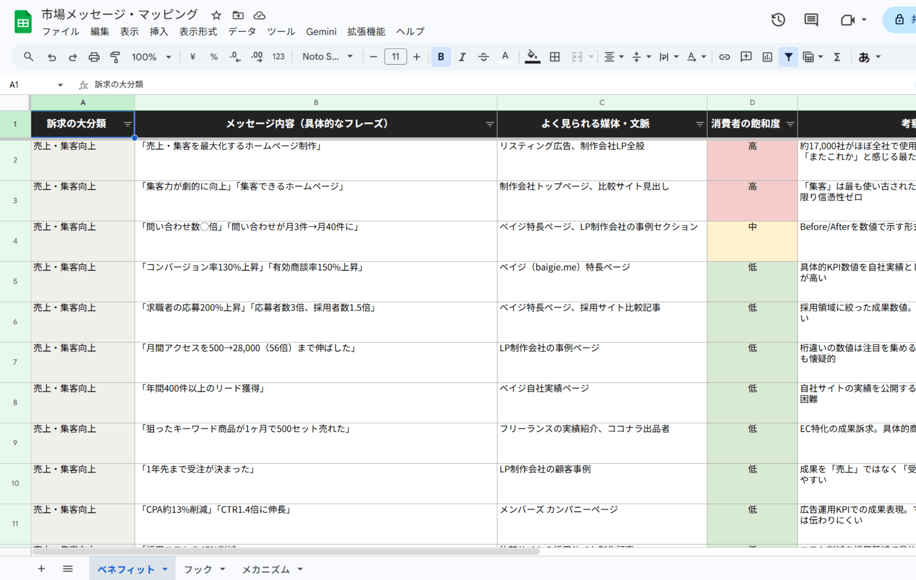Open the filter dropdown on 訴求の大分類 column
This screenshot has width=916, height=580.
point(127,125)
